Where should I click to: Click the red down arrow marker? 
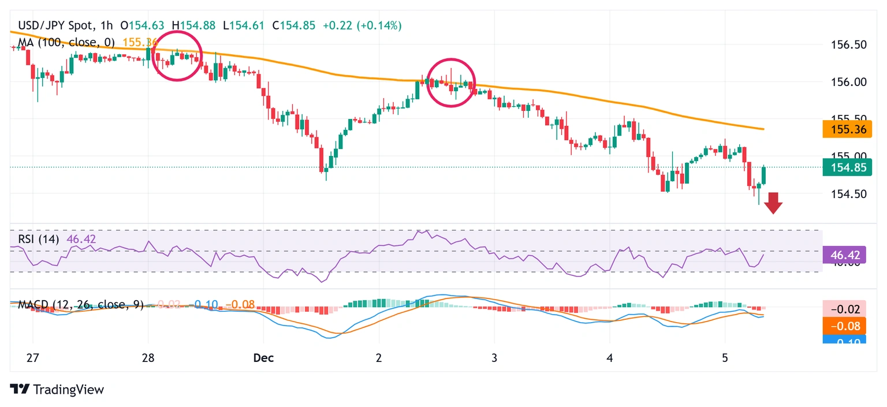773,203
